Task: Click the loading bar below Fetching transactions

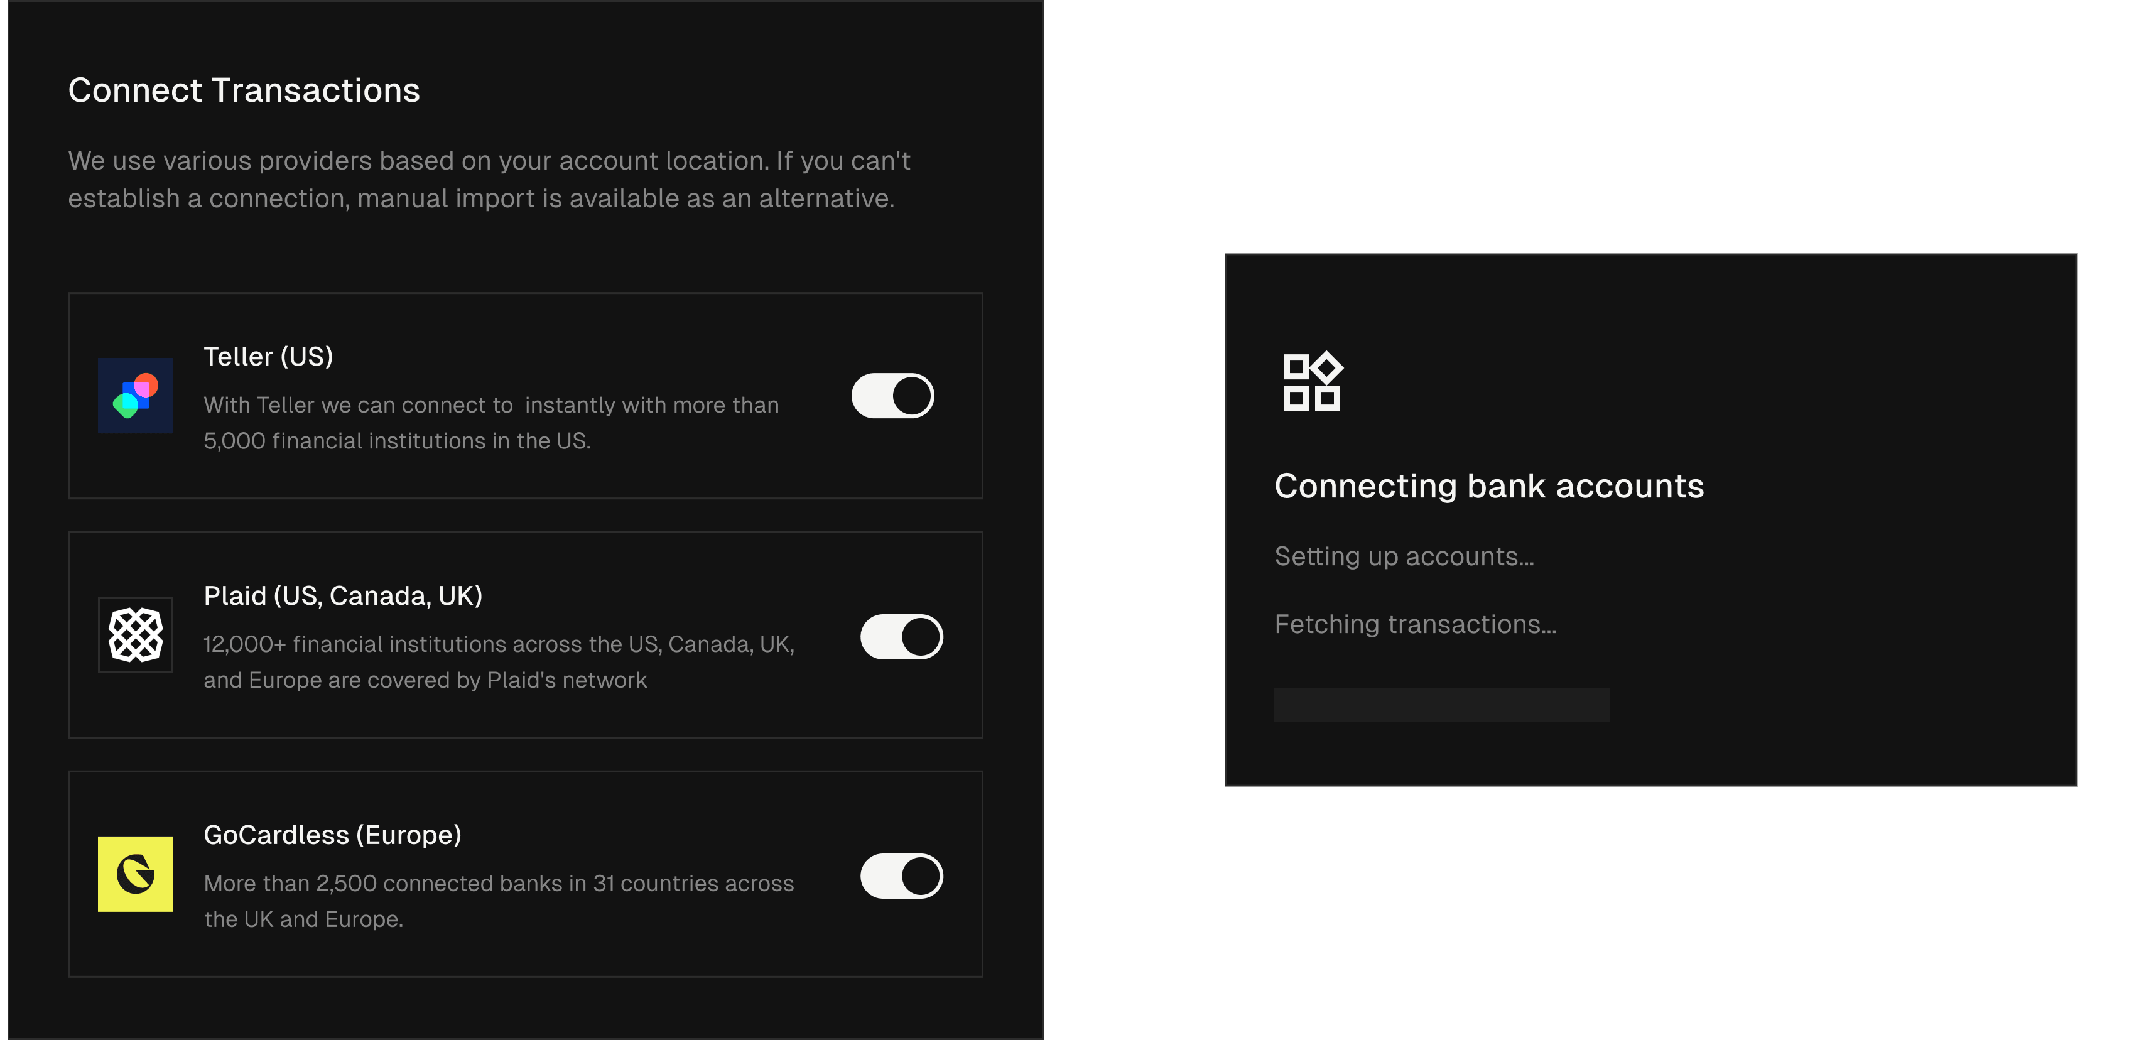Action: click(1441, 705)
